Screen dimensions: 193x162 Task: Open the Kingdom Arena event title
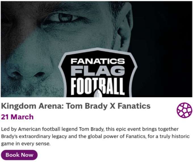point(75,106)
